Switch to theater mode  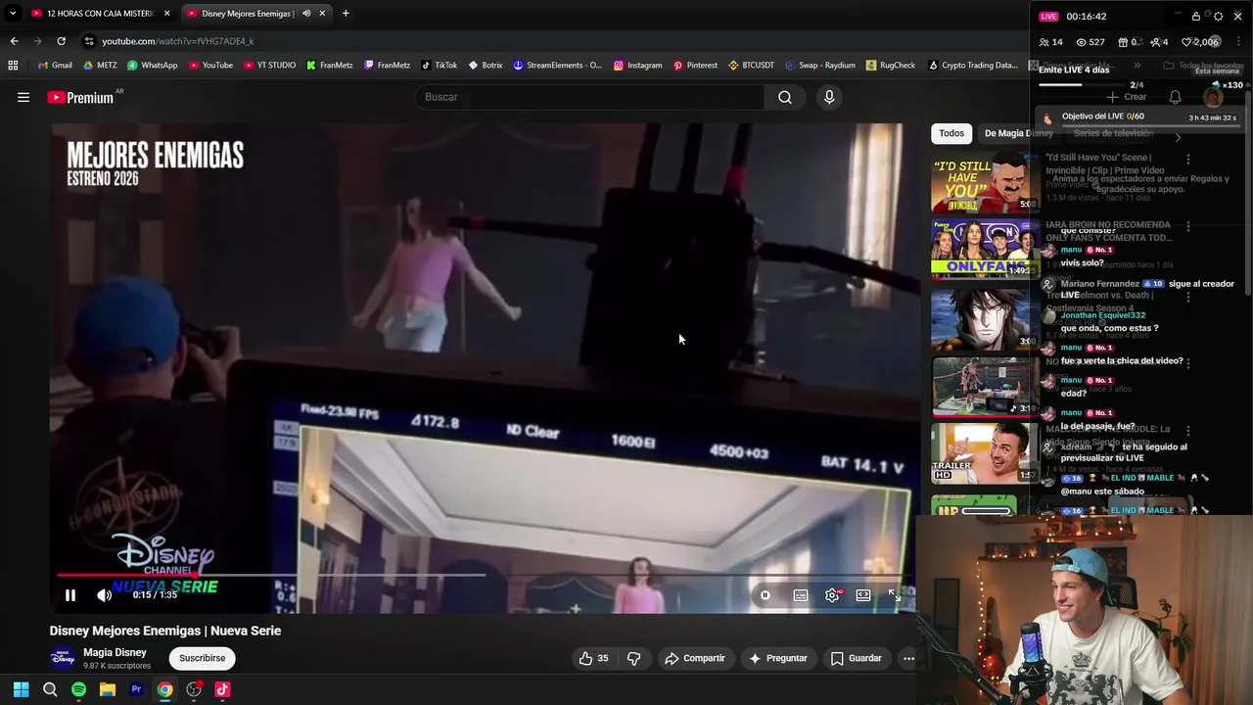click(x=863, y=594)
